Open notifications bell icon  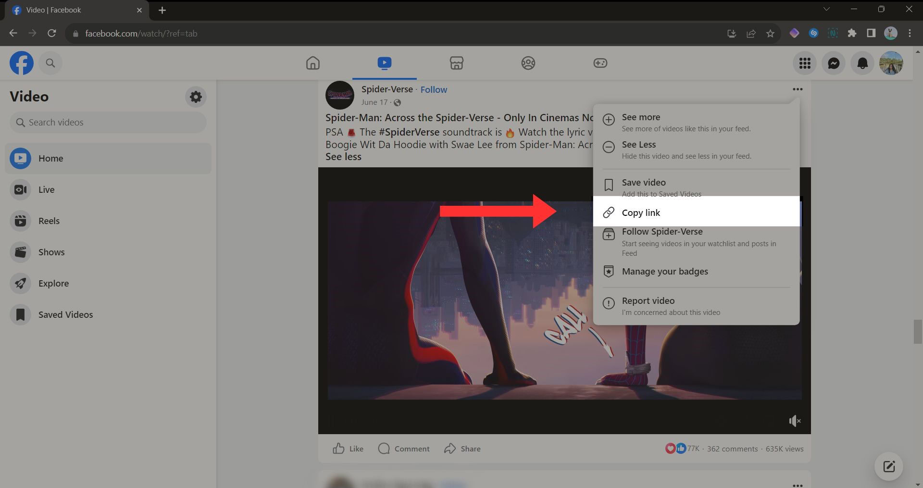click(x=862, y=63)
